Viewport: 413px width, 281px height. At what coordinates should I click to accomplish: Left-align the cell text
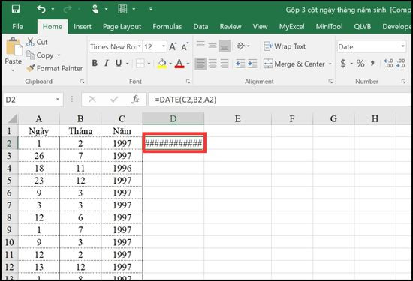click(200, 64)
